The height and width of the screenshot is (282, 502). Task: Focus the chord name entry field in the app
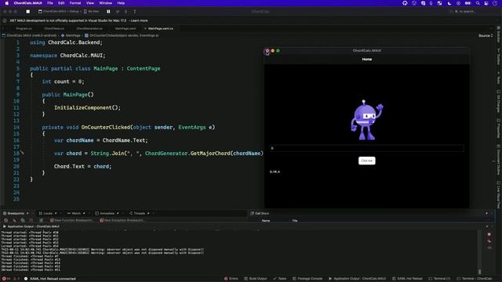[367, 148]
